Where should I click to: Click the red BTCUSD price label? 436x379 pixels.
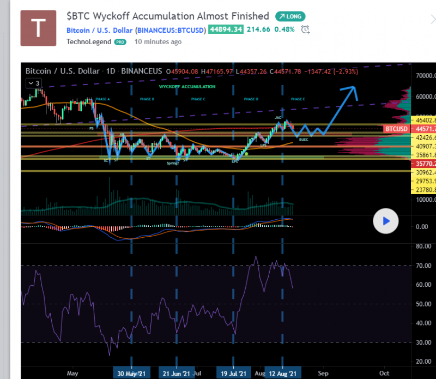(x=396, y=129)
